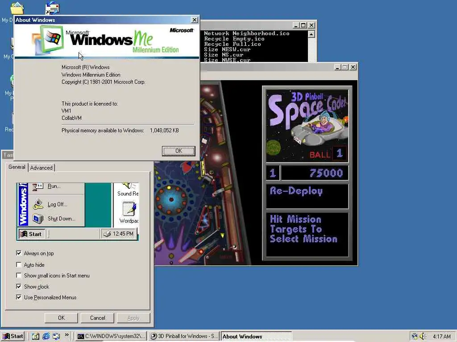Viewport: 457px width, 342px height.
Task: Click OK in Taskbar Properties dialog
Action: point(61,318)
